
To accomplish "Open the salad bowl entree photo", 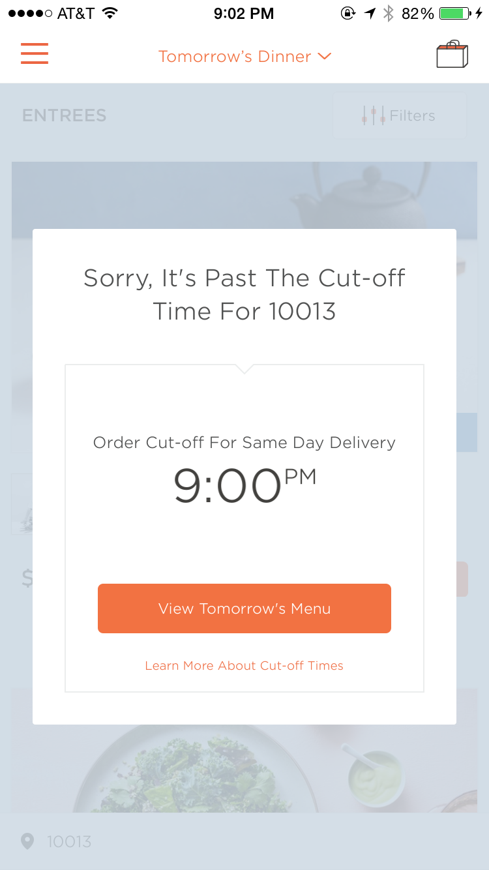I will (244, 770).
